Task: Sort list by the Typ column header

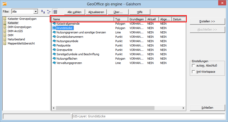Action: click(x=121, y=19)
